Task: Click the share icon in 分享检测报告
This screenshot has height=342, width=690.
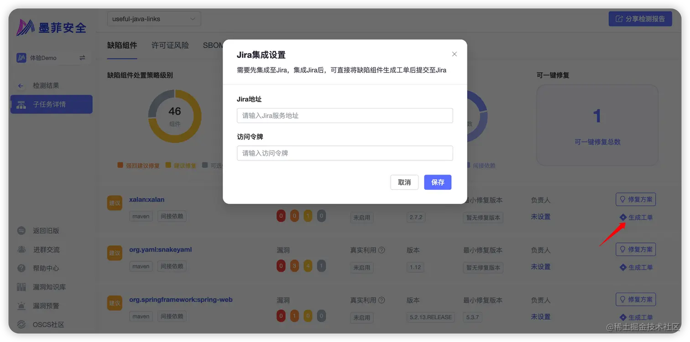Action: [x=619, y=19]
